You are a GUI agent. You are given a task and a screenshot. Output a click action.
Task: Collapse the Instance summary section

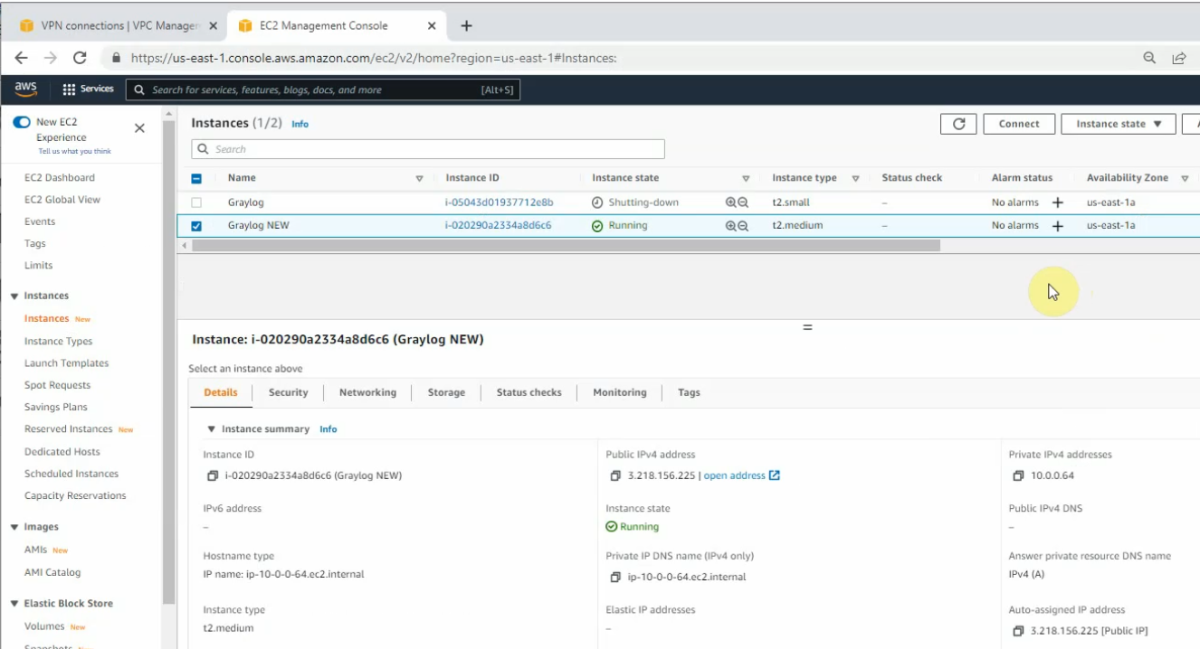211,428
